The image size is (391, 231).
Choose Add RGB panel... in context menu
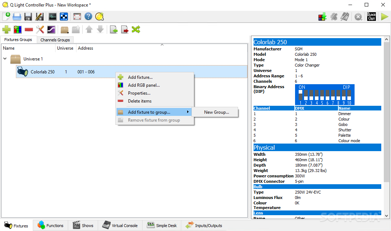click(x=155, y=85)
